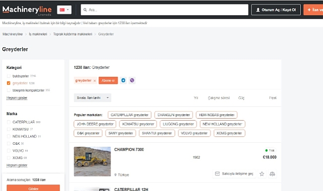Check the buldozerler category checkbox
Viewport: 323px width, 191px height.
click(9, 76)
